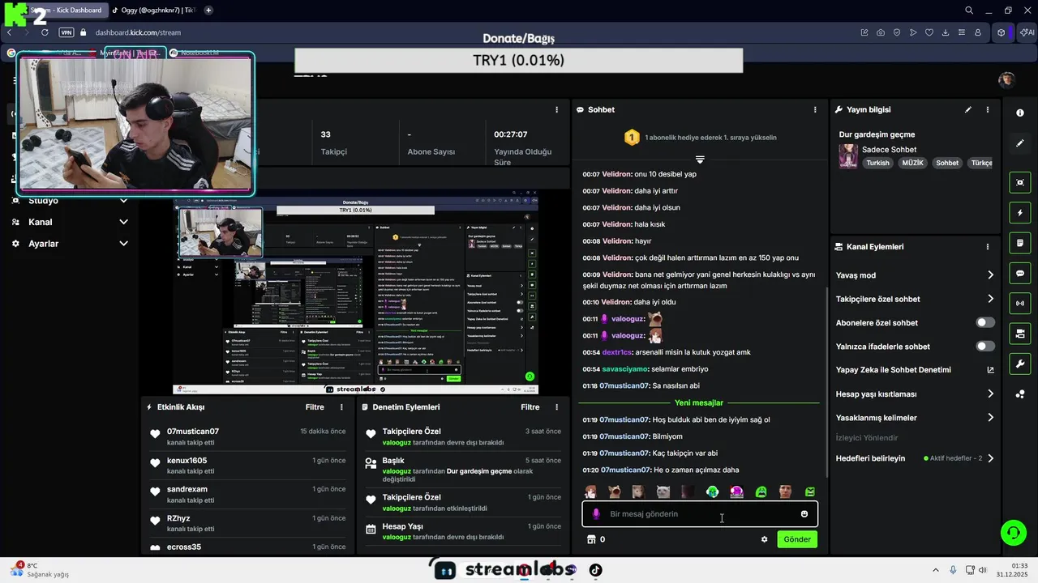Click the lightning bolt sidebar icon

point(1020,213)
